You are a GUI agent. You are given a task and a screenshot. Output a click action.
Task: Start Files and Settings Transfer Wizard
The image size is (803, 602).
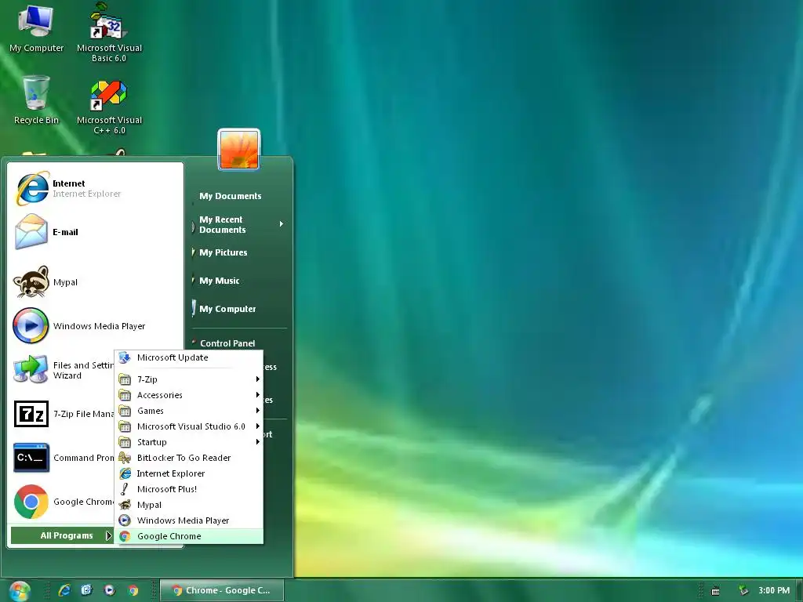[x=63, y=370]
